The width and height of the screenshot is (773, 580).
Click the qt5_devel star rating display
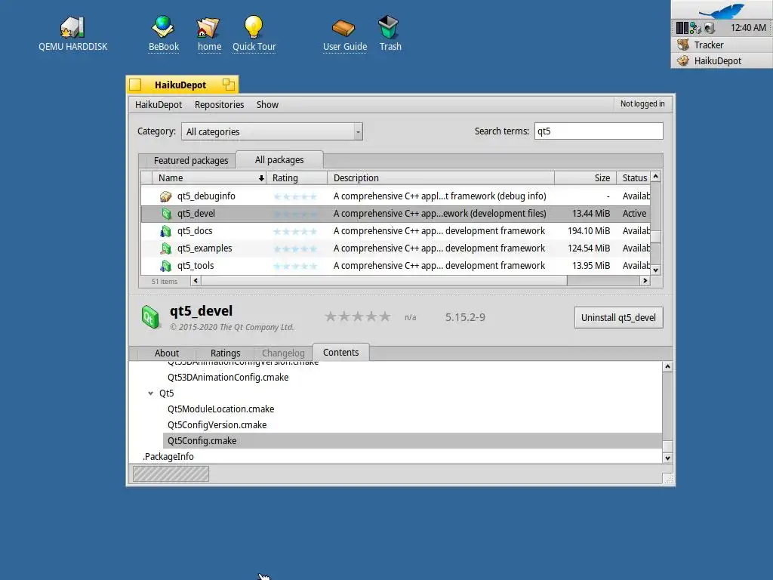358,316
